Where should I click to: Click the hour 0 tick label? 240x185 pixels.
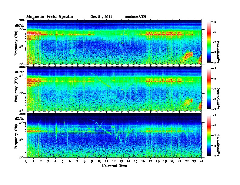tap(26, 161)
